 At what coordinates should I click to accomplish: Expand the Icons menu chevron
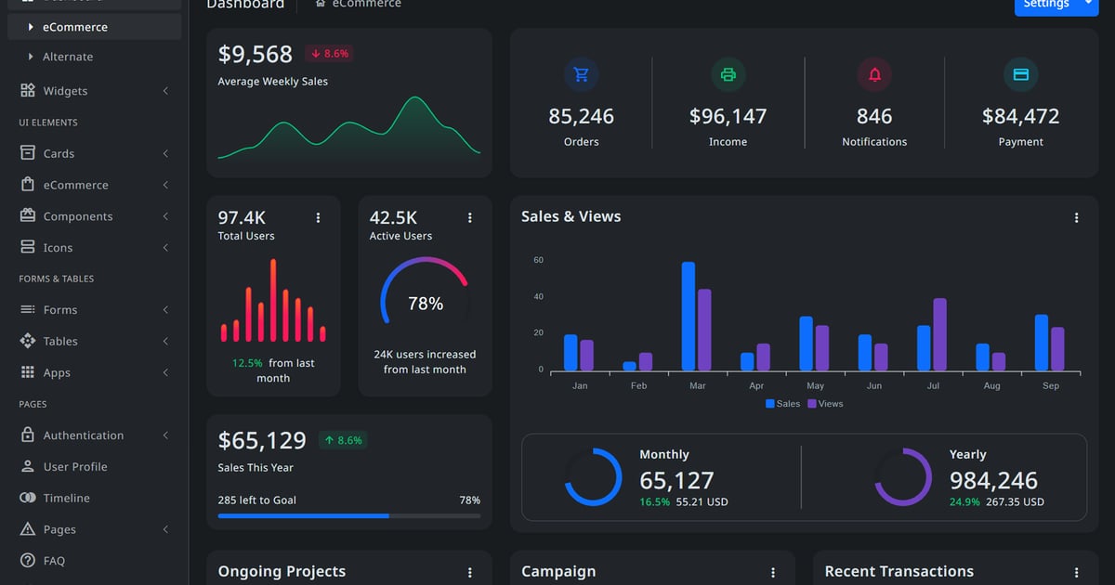[165, 248]
